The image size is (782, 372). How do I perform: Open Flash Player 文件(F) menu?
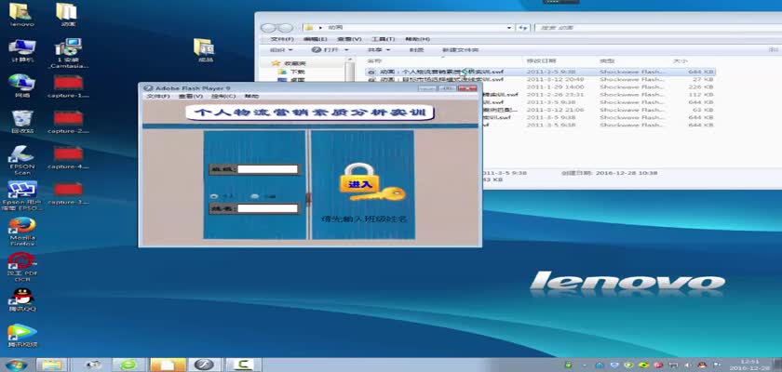pyautogui.click(x=158, y=96)
